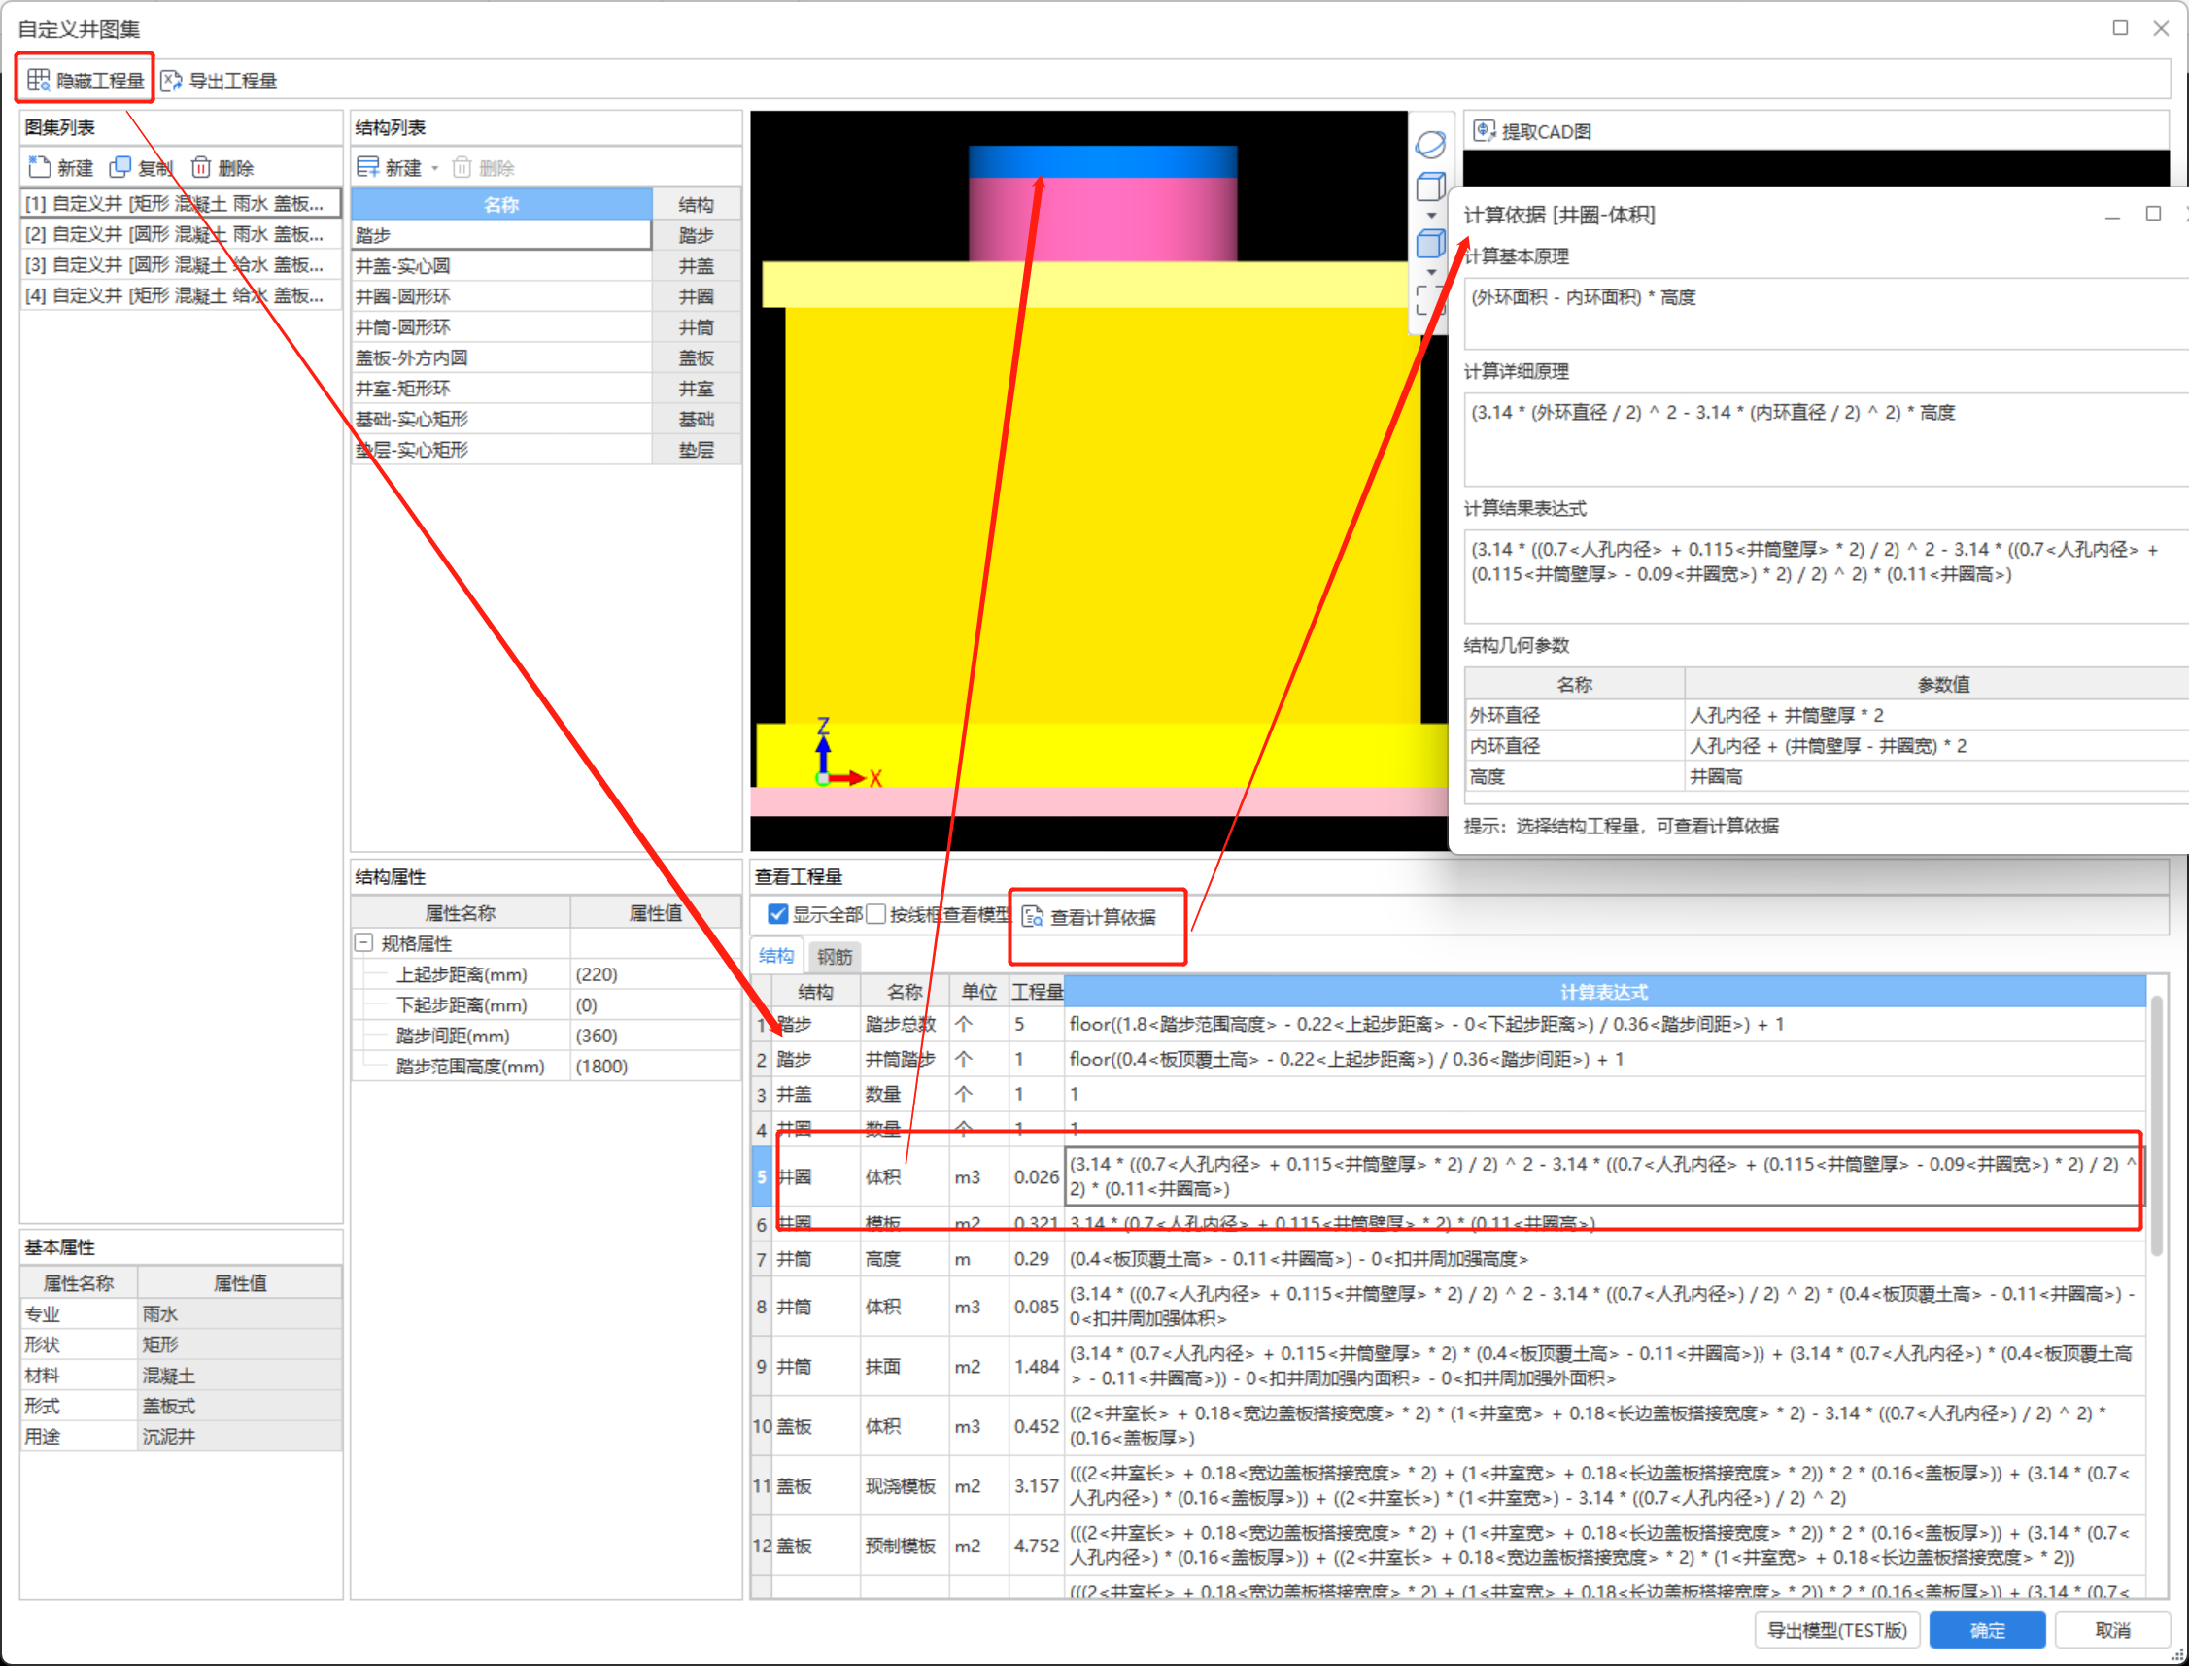
Task: Click the wireframe cube view icon
Action: (x=1430, y=187)
